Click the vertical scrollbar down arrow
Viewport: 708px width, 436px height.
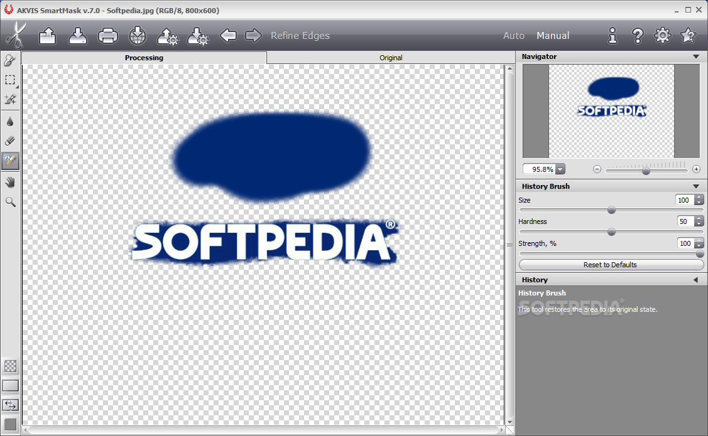(509, 422)
